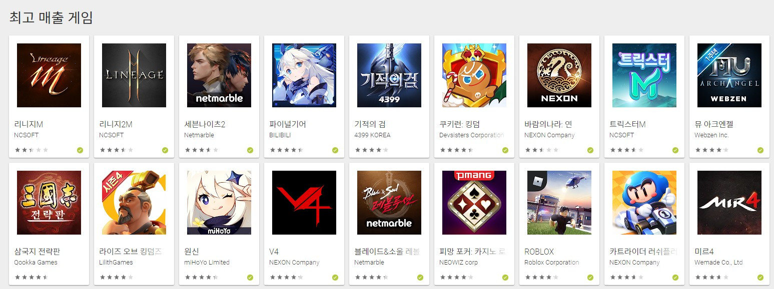Image resolution: width=774 pixels, height=289 pixels.
Task: Click the Lineage II (리니지2M) icon
Action: [x=134, y=75]
